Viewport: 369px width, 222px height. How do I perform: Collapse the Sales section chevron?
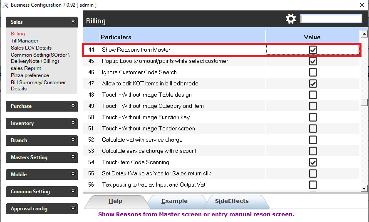coord(73,21)
